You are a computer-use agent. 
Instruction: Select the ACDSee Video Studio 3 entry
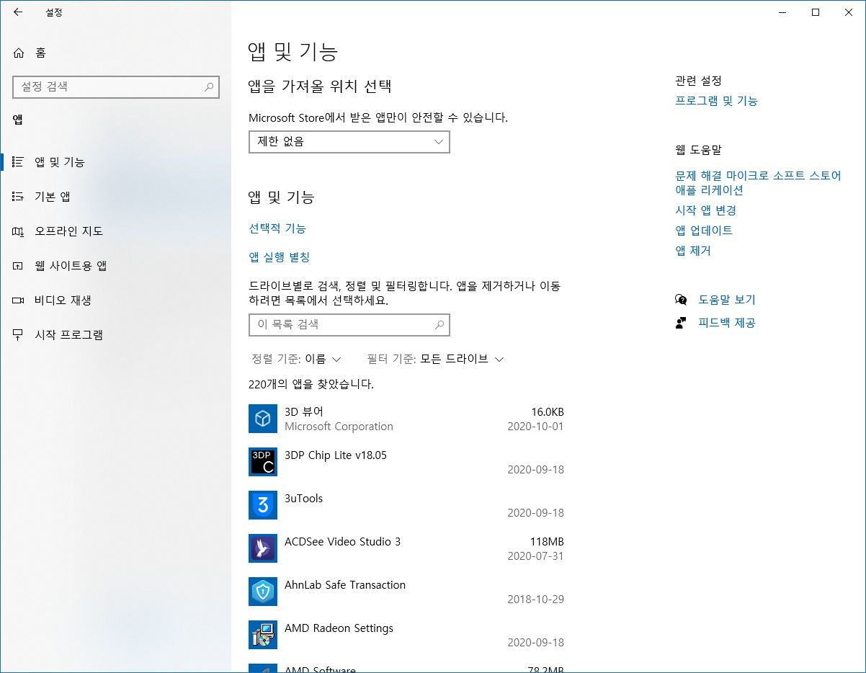tap(343, 542)
